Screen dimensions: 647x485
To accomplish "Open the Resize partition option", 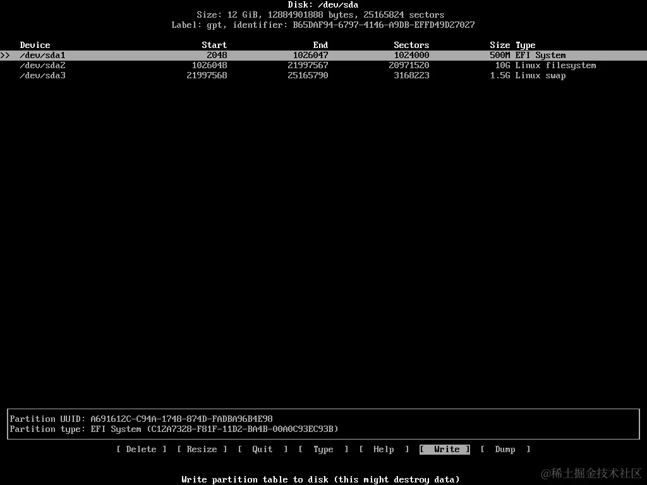I will [x=202, y=449].
